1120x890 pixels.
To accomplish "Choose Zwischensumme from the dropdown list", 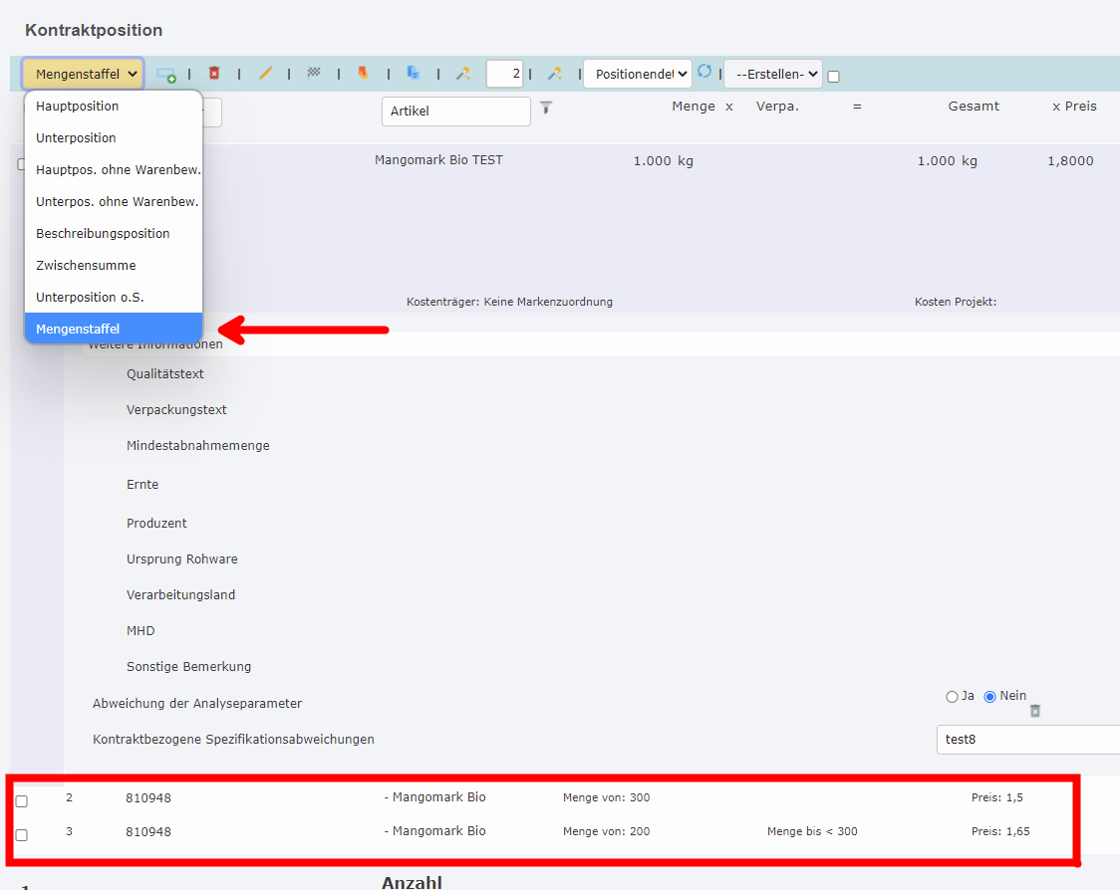I will [x=86, y=266].
